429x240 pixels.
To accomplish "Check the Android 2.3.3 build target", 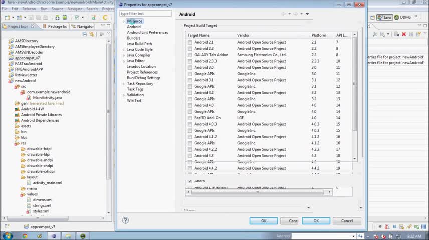I will (x=190, y=61).
